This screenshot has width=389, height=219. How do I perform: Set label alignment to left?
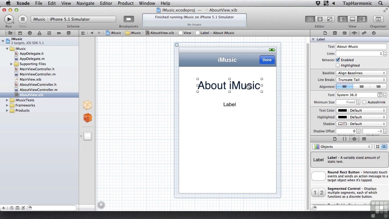tap(344, 87)
